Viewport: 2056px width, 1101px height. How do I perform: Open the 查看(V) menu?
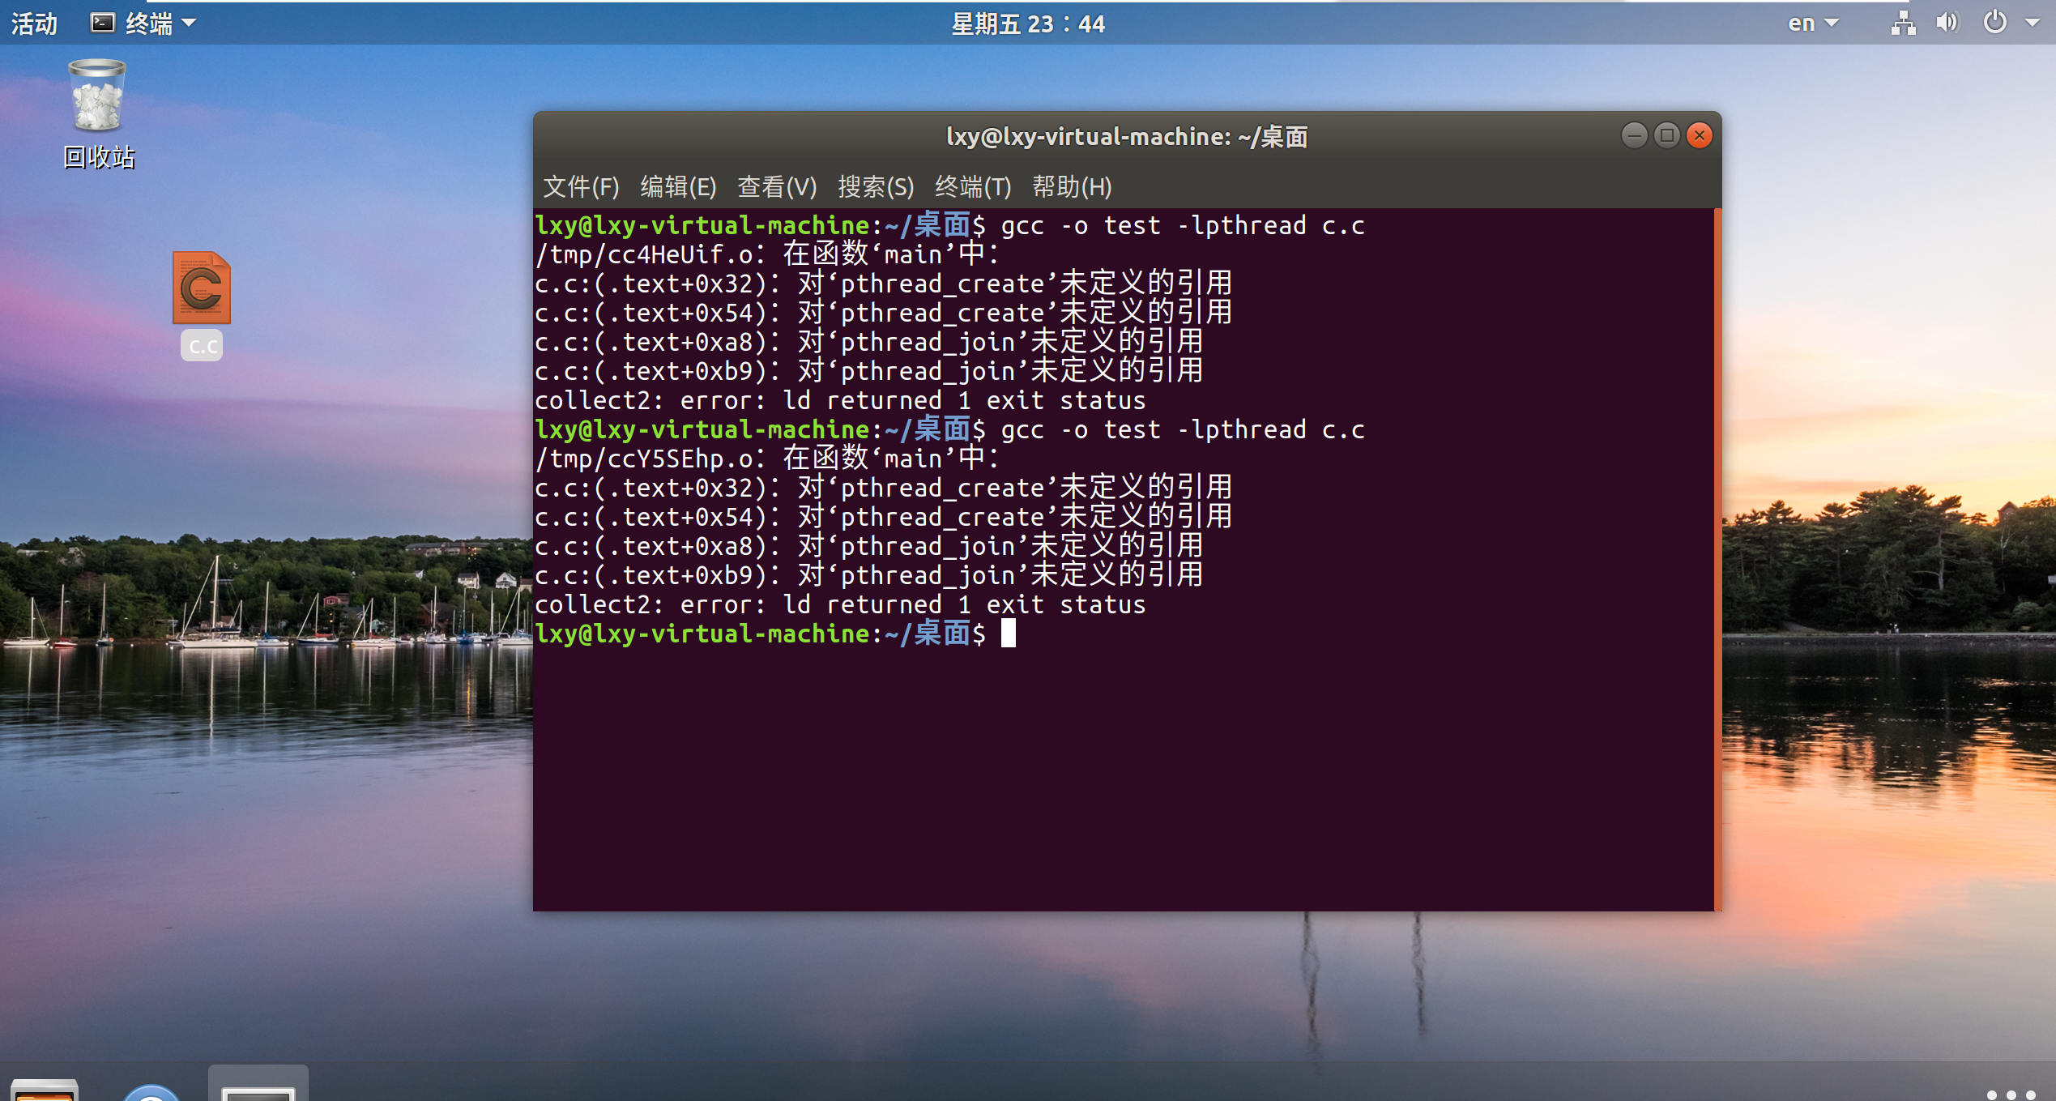777,187
